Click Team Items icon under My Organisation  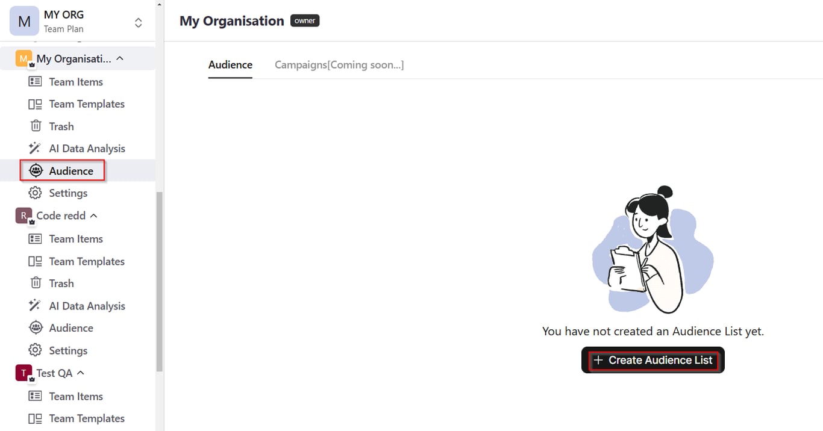pos(36,82)
